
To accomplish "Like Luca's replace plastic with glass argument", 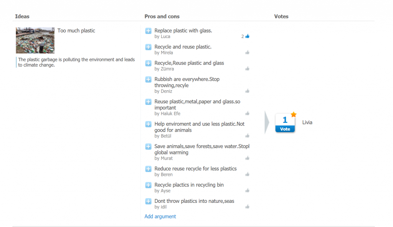I will click(247, 36).
